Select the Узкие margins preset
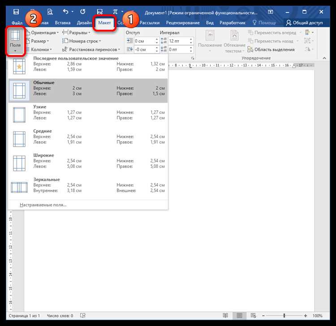Image resolution: width=336 pixels, height=326 pixels. click(88, 115)
